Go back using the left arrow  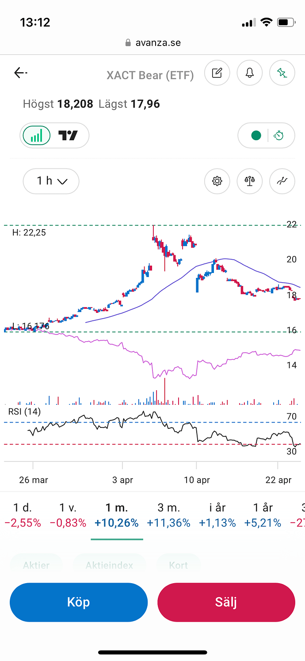coord(20,73)
